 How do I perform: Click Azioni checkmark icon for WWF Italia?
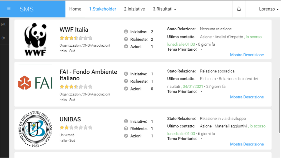coord(126,47)
